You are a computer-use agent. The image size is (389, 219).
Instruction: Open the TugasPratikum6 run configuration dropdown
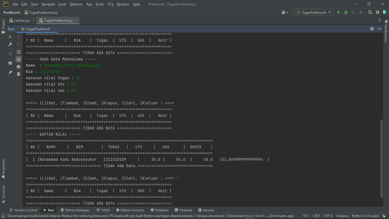tap(314, 12)
